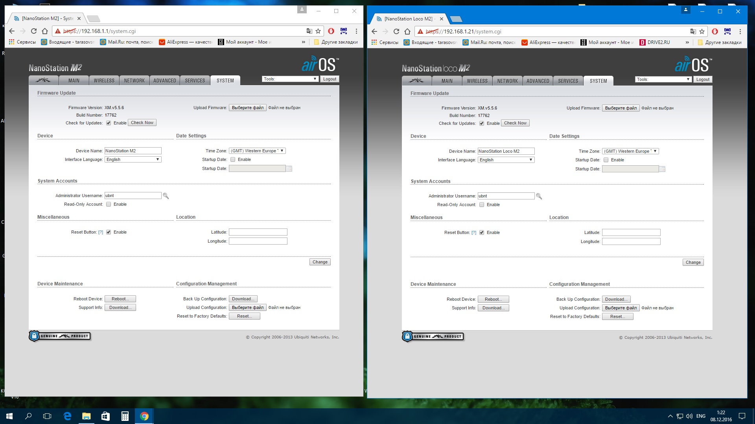Choose Upload Firmware file in left window

click(x=248, y=108)
